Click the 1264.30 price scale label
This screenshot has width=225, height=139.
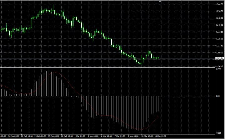pos(219,4)
